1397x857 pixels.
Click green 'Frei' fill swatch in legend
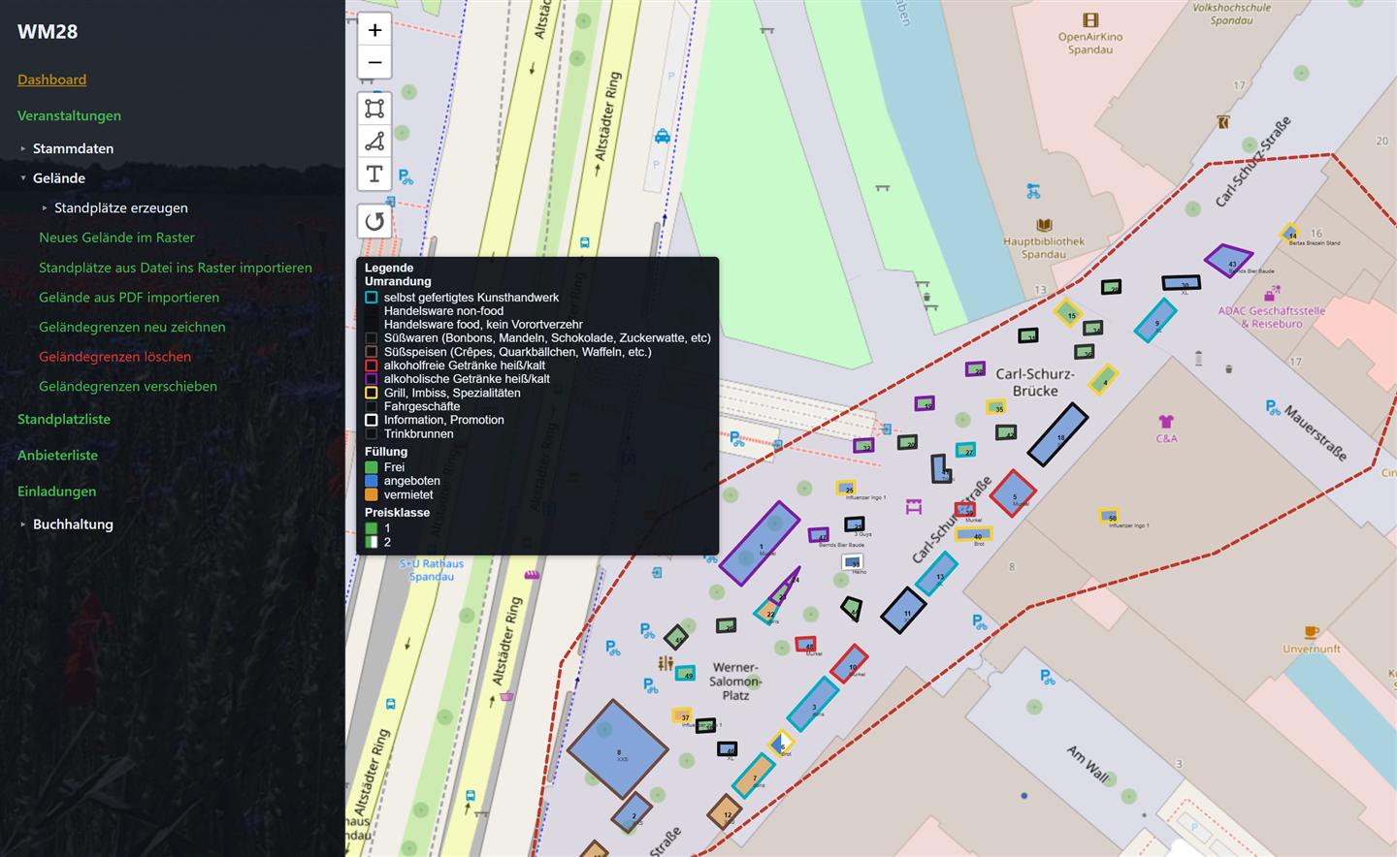point(372,467)
